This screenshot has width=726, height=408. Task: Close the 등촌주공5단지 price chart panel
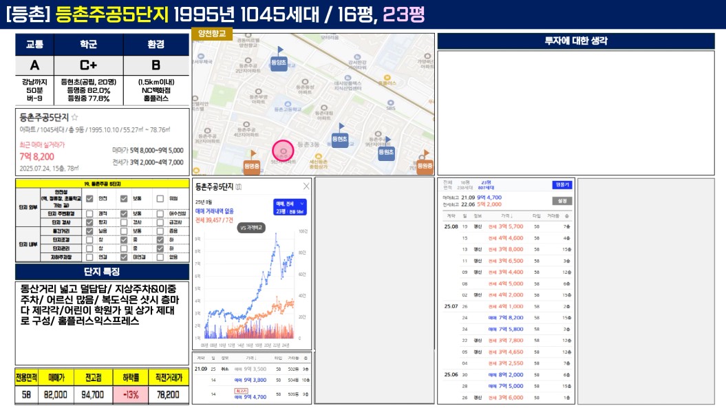[x=306, y=186]
